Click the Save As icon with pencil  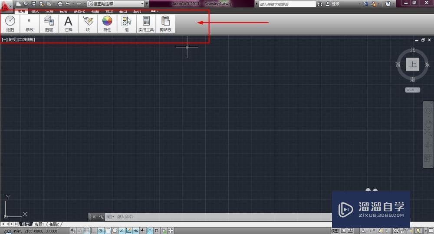(41, 4)
